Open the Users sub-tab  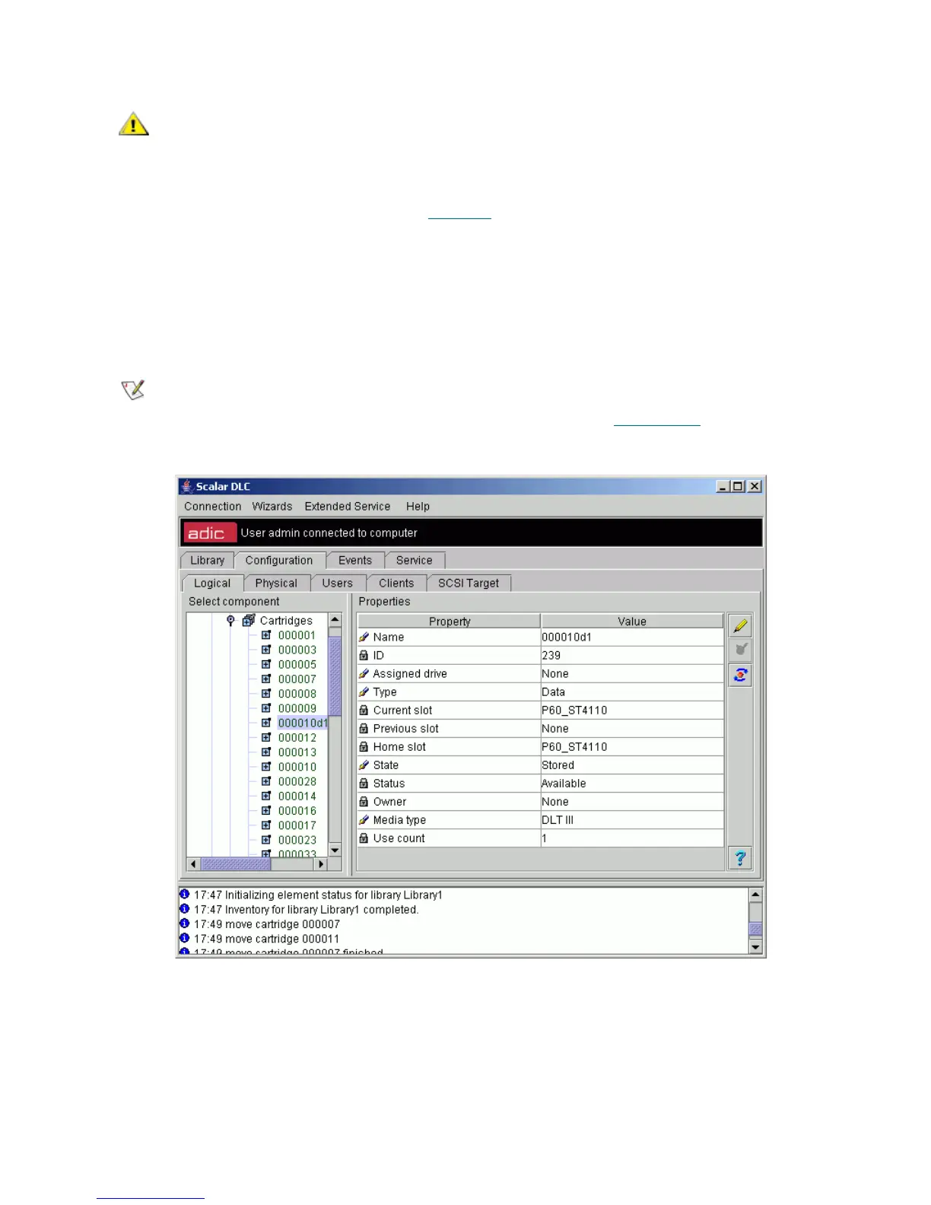pyautogui.click(x=338, y=583)
